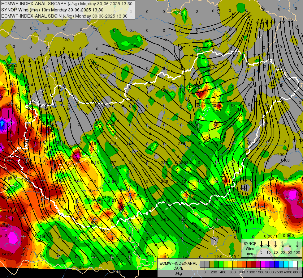Click the '11.4' value on the map

pyautogui.click(x=41, y=237)
